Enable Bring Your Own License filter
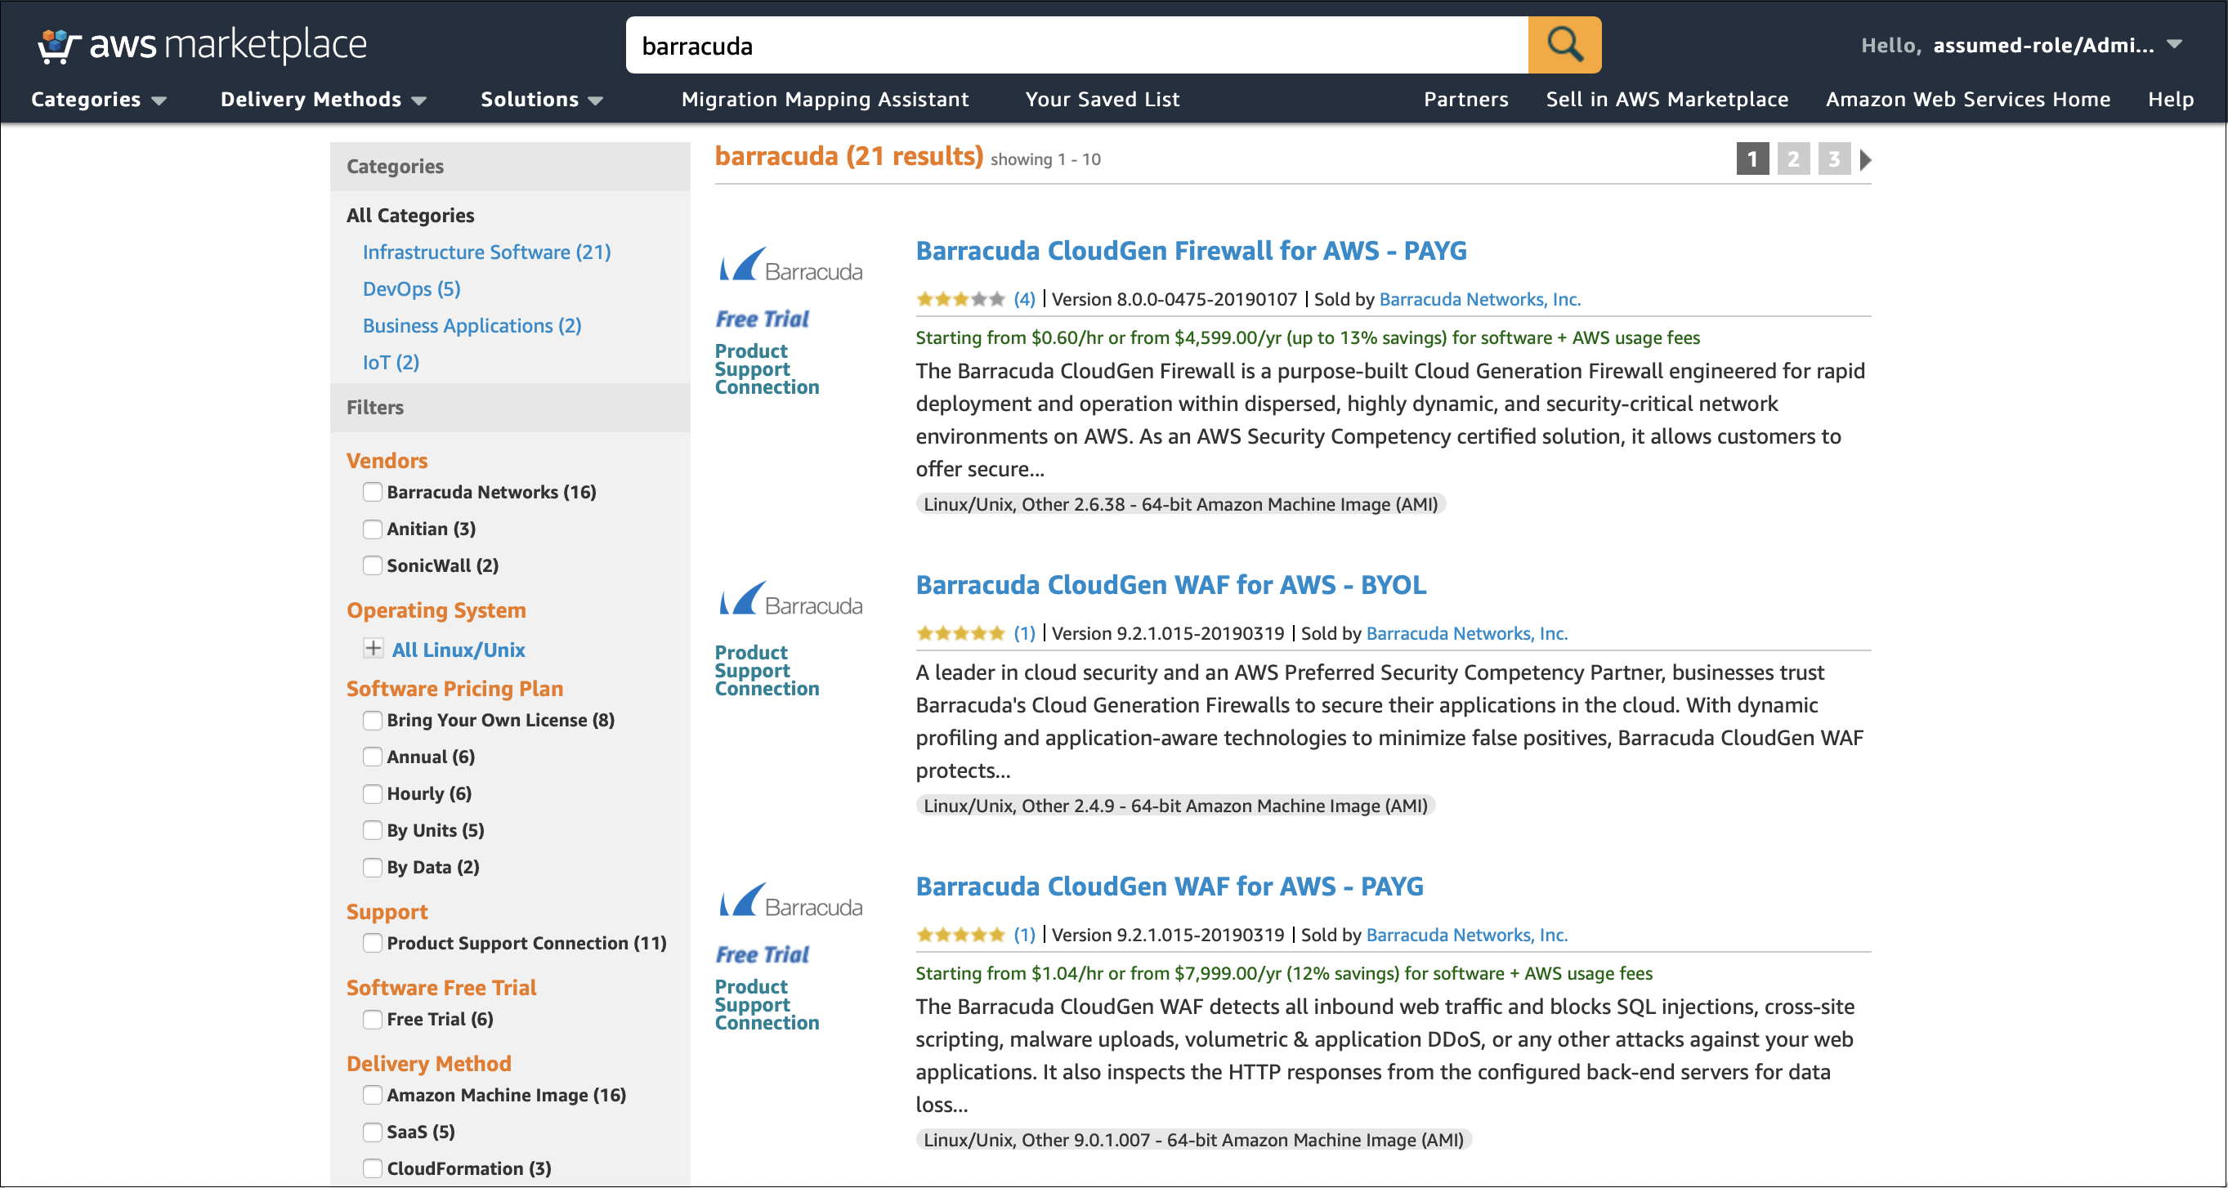The image size is (2228, 1188). click(372, 721)
